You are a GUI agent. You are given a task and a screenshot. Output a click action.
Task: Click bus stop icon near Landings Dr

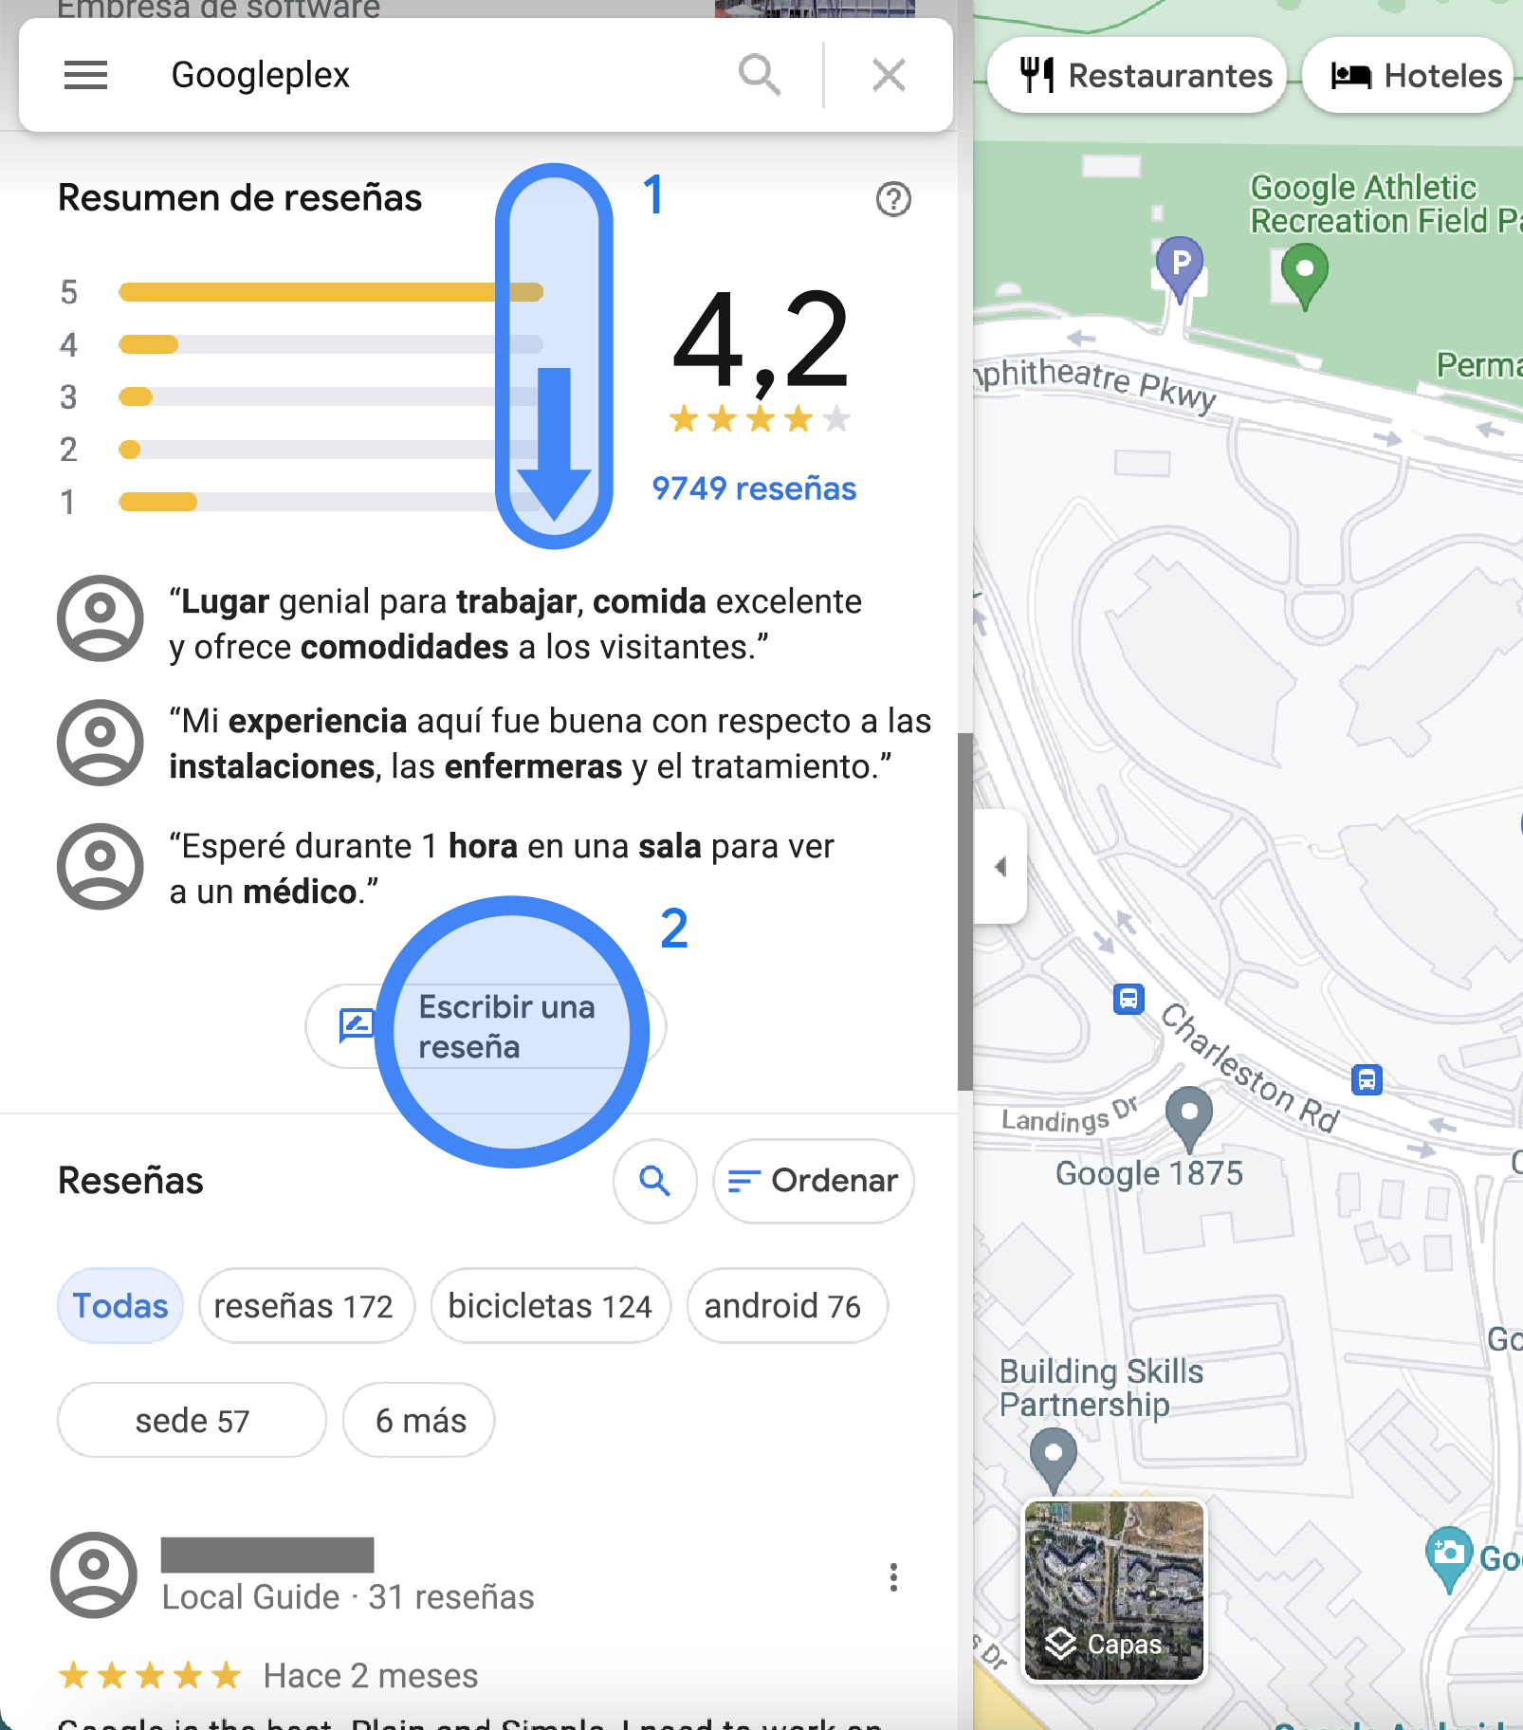(x=1128, y=999)
